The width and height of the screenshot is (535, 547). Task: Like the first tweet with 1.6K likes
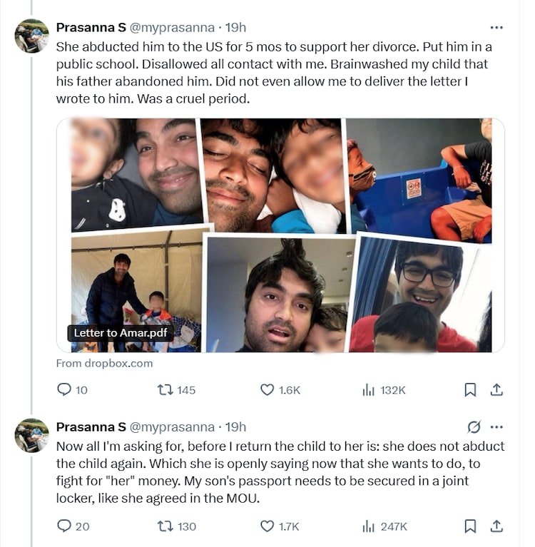click(x=267, y=390)
